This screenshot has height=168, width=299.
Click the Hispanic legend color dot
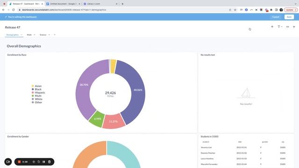point(33,92)
